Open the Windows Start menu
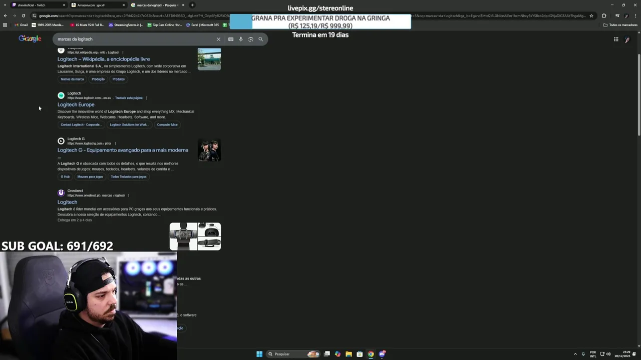This screenshot has height=360, width=641. coord(259,354)
